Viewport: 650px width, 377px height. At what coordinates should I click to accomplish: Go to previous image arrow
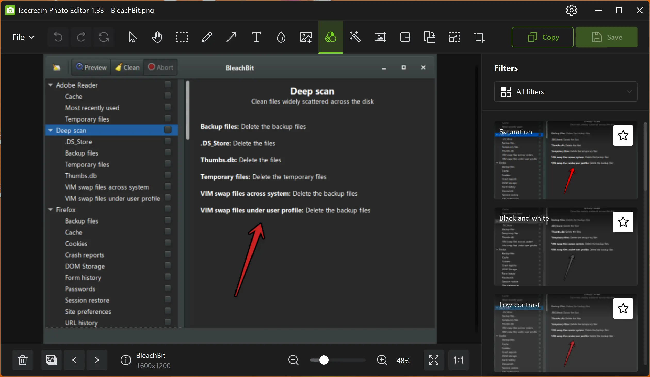tap(74, 360)
